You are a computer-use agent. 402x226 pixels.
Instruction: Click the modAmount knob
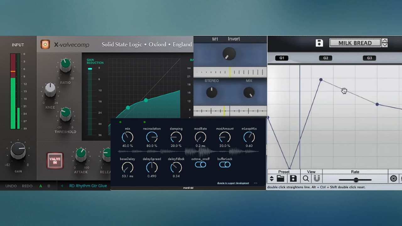(225, 137)
